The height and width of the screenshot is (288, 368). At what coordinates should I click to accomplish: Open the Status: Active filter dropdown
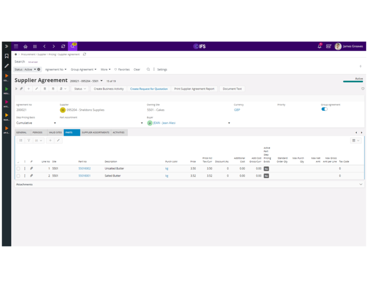(x=27, y=69)
